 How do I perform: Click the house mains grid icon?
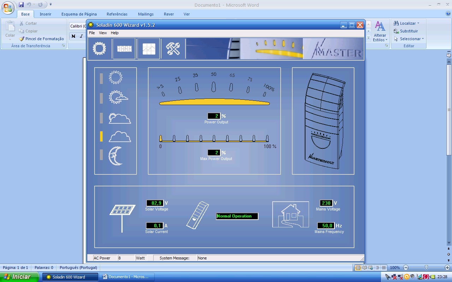pos(290,214)
